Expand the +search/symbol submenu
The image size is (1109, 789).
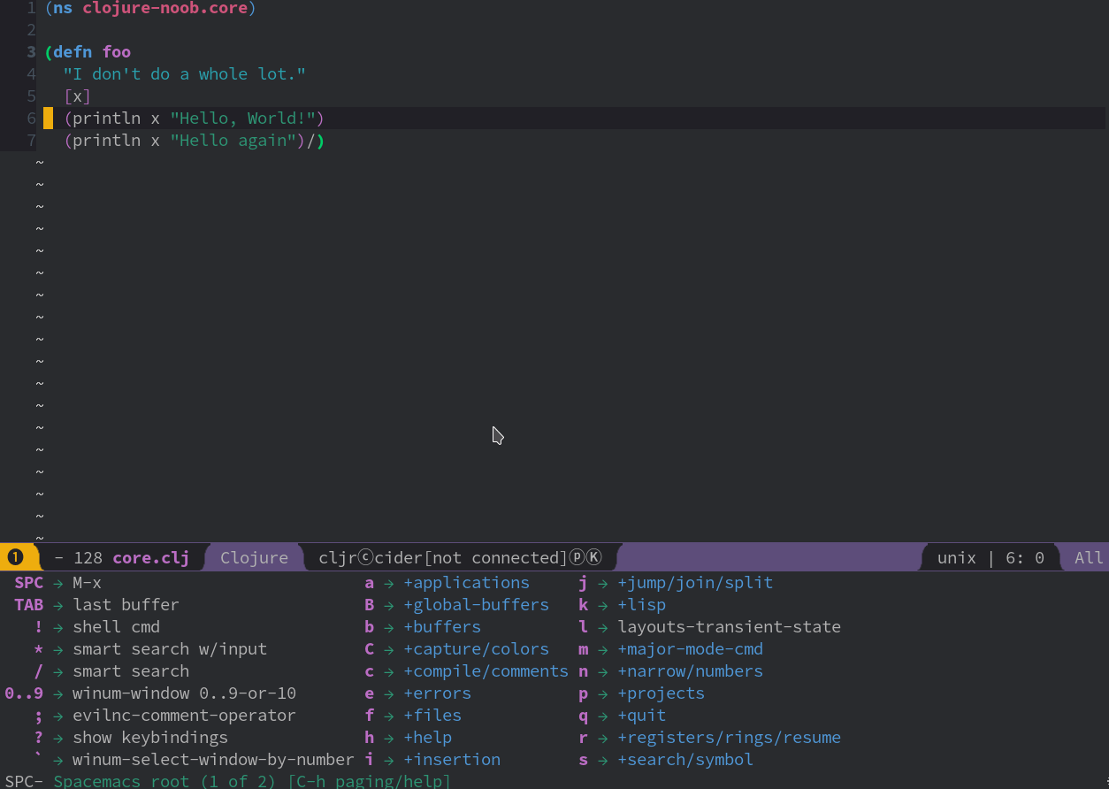click(x=685, y=759)
